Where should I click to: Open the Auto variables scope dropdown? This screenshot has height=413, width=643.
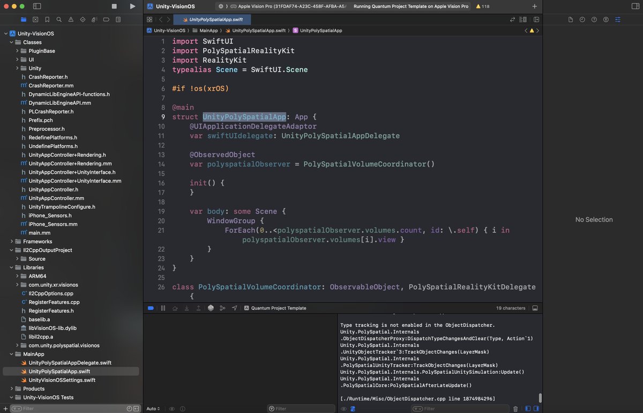click(153, 409)
